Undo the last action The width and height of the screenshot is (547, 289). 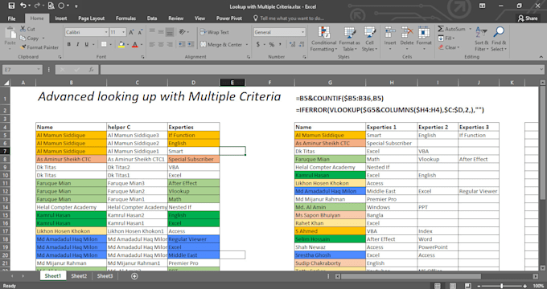23,6
